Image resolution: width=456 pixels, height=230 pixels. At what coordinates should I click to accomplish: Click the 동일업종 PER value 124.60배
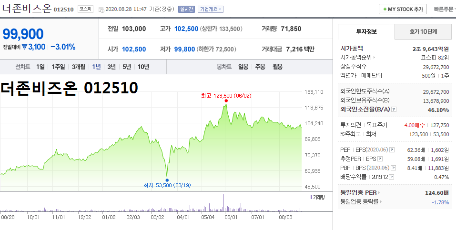(437, 193)
